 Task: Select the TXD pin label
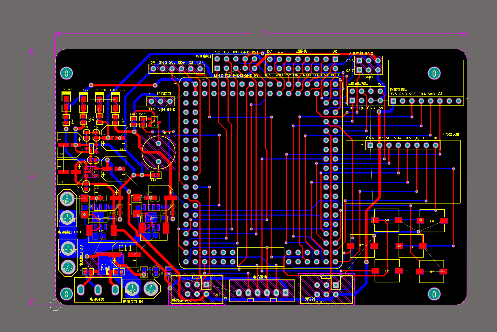pos(316,75)
